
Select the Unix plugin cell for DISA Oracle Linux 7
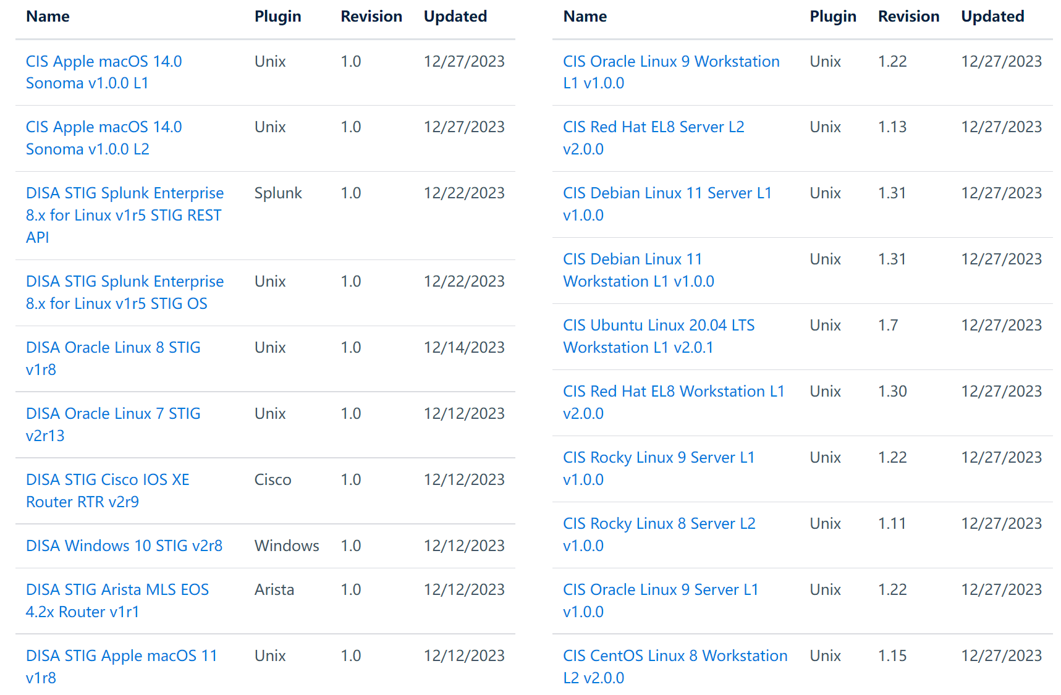(x=270, y=413)
